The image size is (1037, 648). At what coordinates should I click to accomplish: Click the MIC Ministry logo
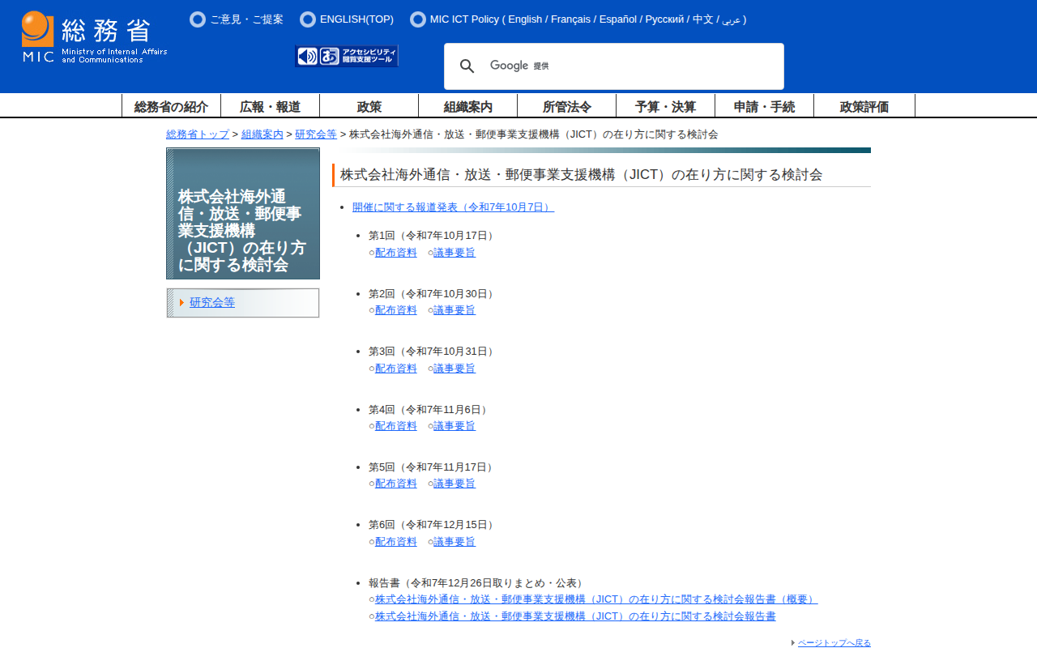pos(94,37)
